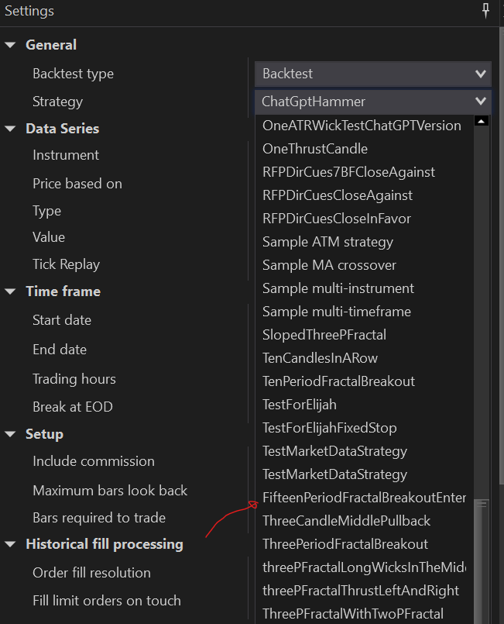Open the Strategy dropdown showing ChatGptHammer
This screenshot has height=624, width=504.
coord(373,102)
